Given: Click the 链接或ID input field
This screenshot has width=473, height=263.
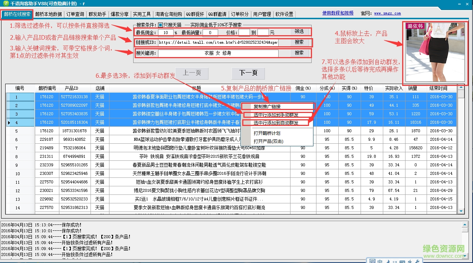Looking at the screenshot, I should pos(218,43).
